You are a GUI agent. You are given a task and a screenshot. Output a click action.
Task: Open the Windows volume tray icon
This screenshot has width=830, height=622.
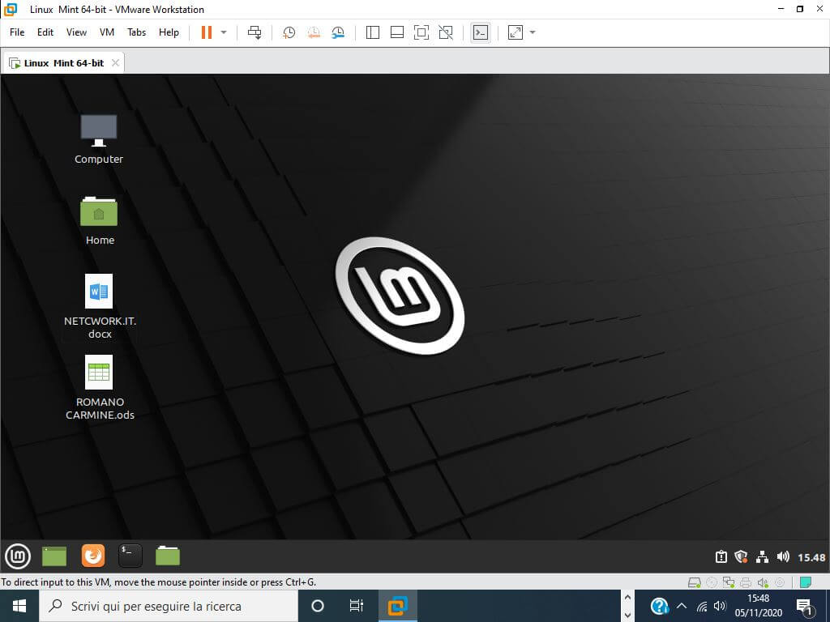[720, 606]
